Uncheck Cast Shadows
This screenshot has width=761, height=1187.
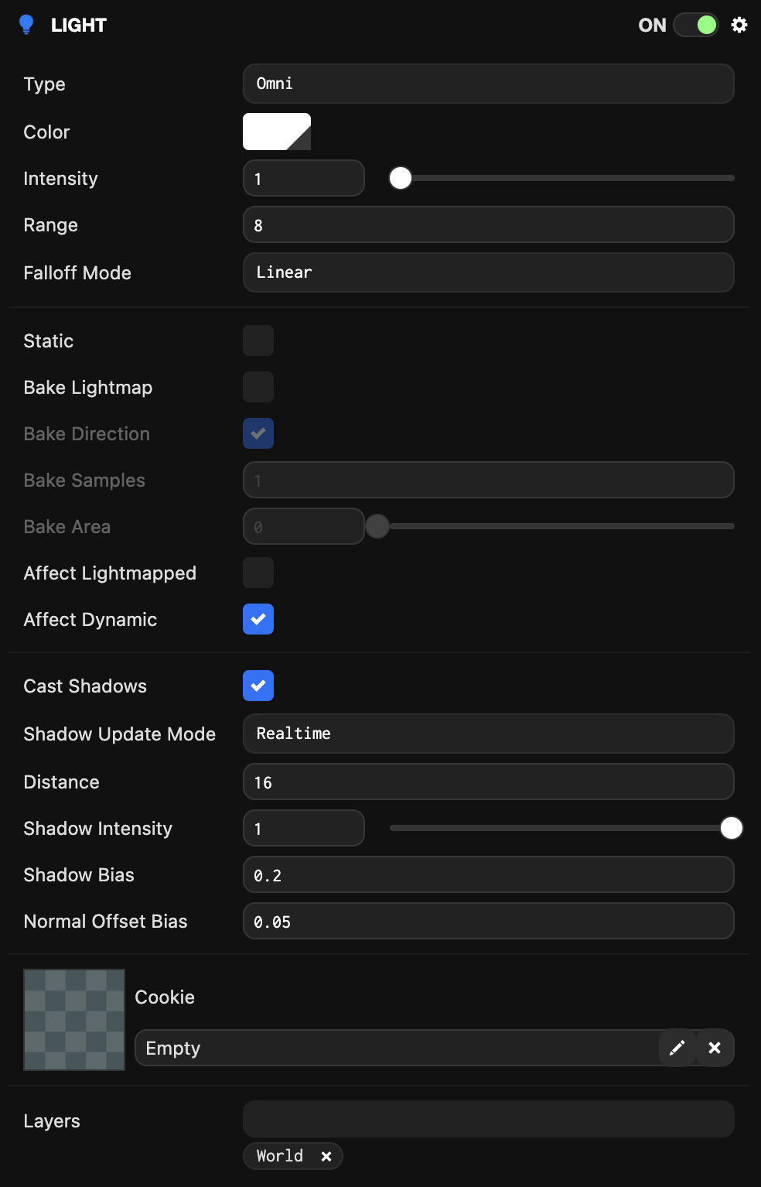tap(258, 686)
